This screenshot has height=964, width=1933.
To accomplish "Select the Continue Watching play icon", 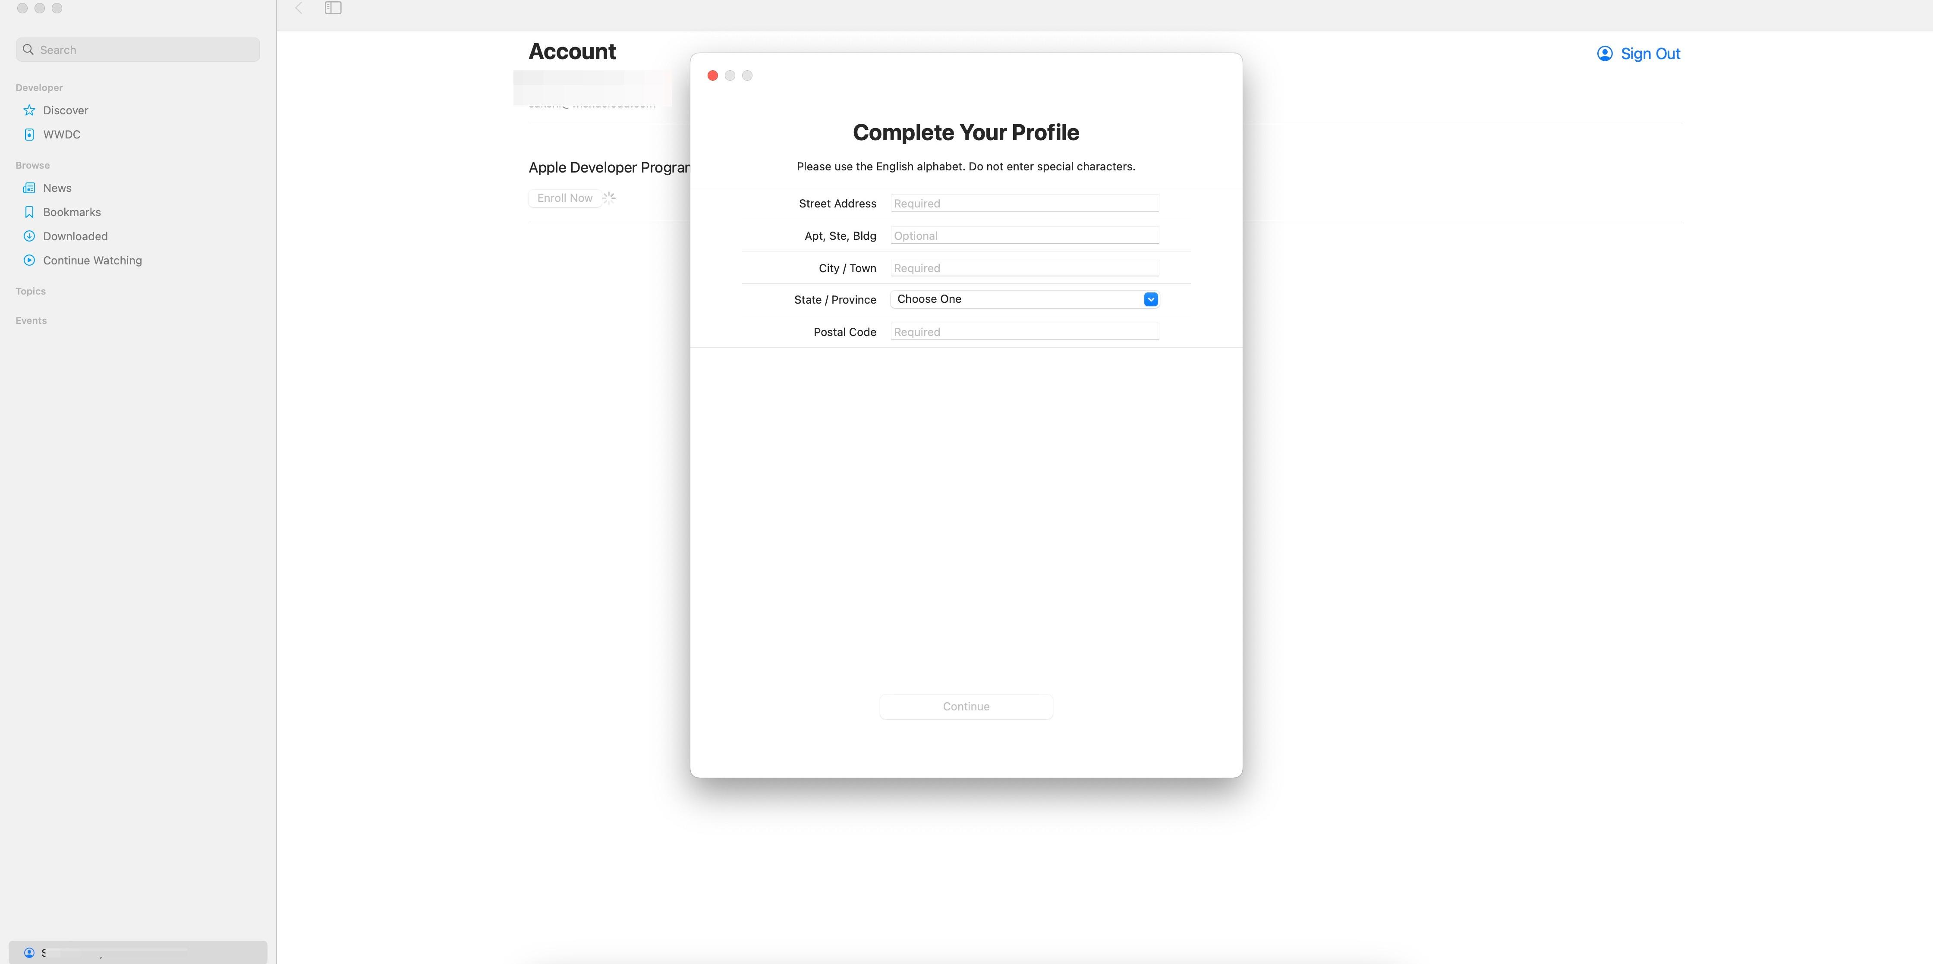I will 29,261.
